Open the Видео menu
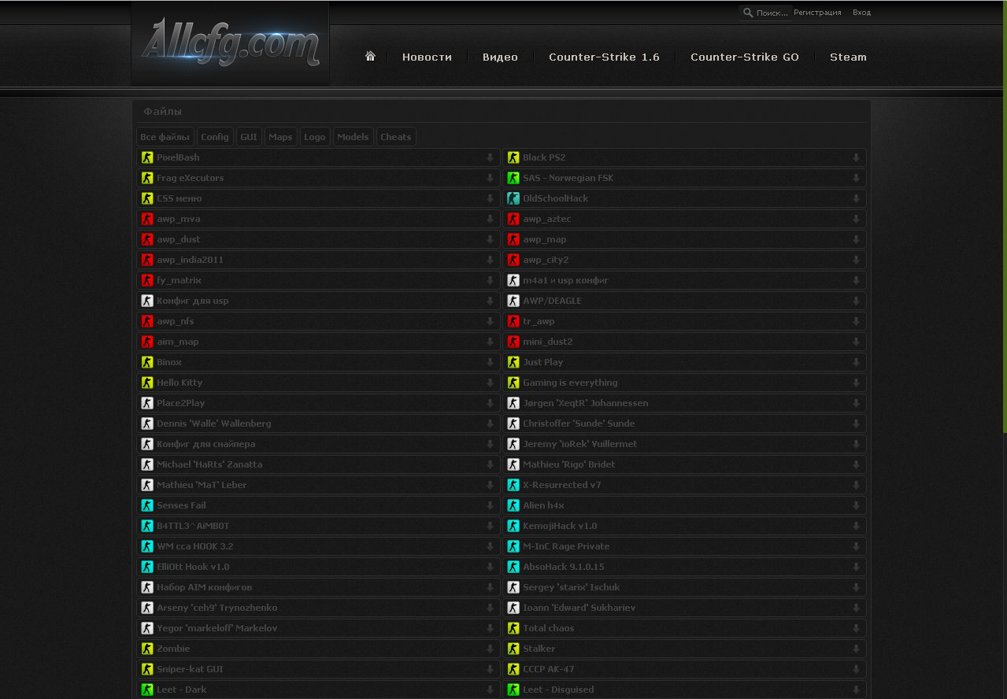This screenshot has width=1007, height=699. (x=500, y=57)
